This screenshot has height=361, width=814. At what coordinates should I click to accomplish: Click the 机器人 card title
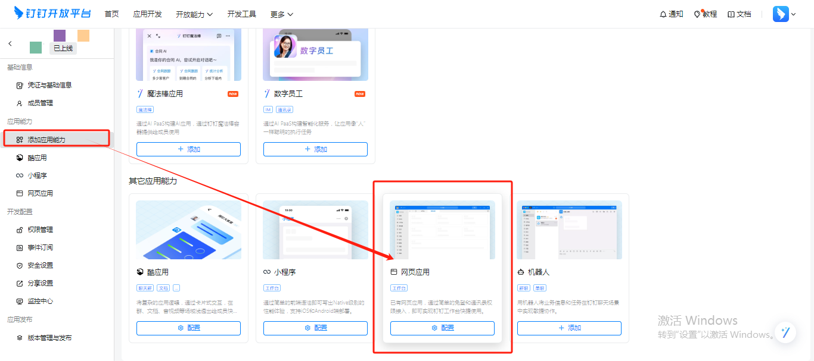539,272
